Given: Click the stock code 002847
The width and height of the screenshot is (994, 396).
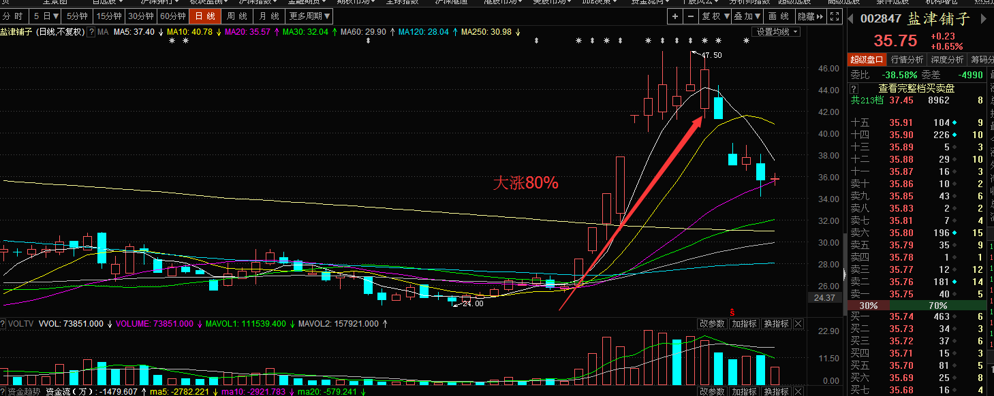Looking at the screenshot, I should tap(881, 19).
